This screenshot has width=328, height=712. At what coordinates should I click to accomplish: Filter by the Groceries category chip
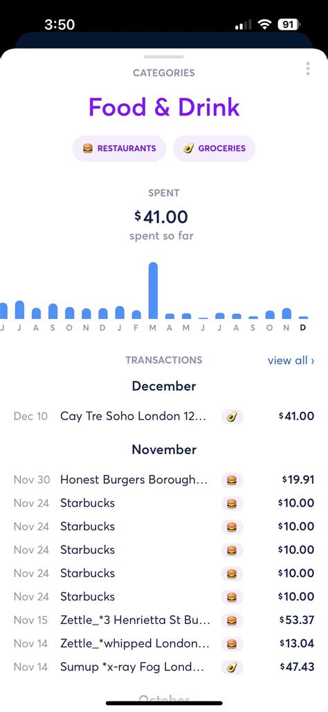pos(215,148)
